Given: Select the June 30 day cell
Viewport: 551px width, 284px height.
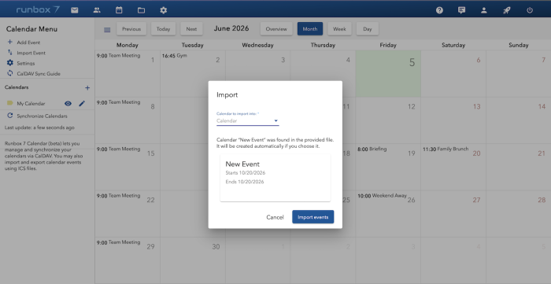Looking at the screenshot, I should coord(193,260).
